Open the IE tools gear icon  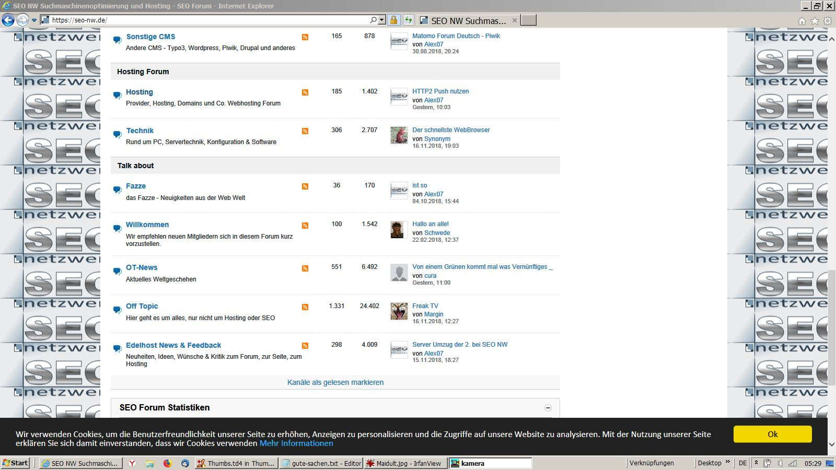(828, 21)
